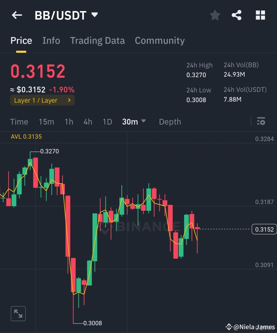Open the Community tab
Screen dimensions: 277x333
[x=160, y=40]
